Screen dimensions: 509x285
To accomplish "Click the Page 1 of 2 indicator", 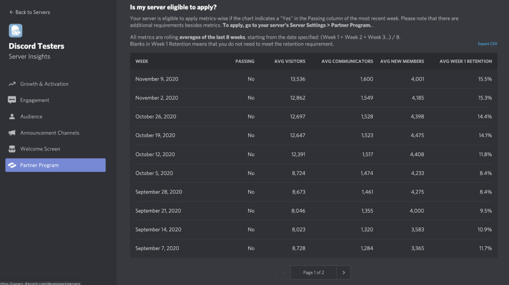I will tap(314, 273).
